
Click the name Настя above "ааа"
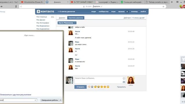(x=77, y=66)
